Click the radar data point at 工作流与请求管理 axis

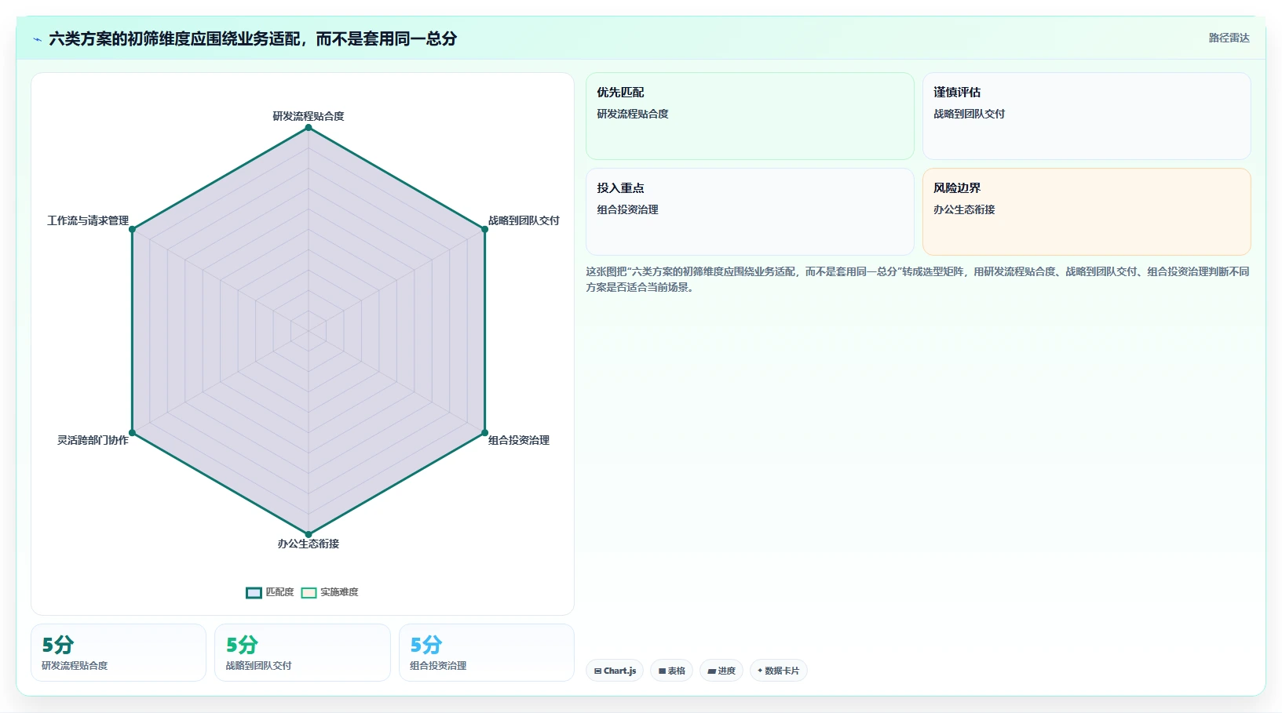(x=132, y=229)
